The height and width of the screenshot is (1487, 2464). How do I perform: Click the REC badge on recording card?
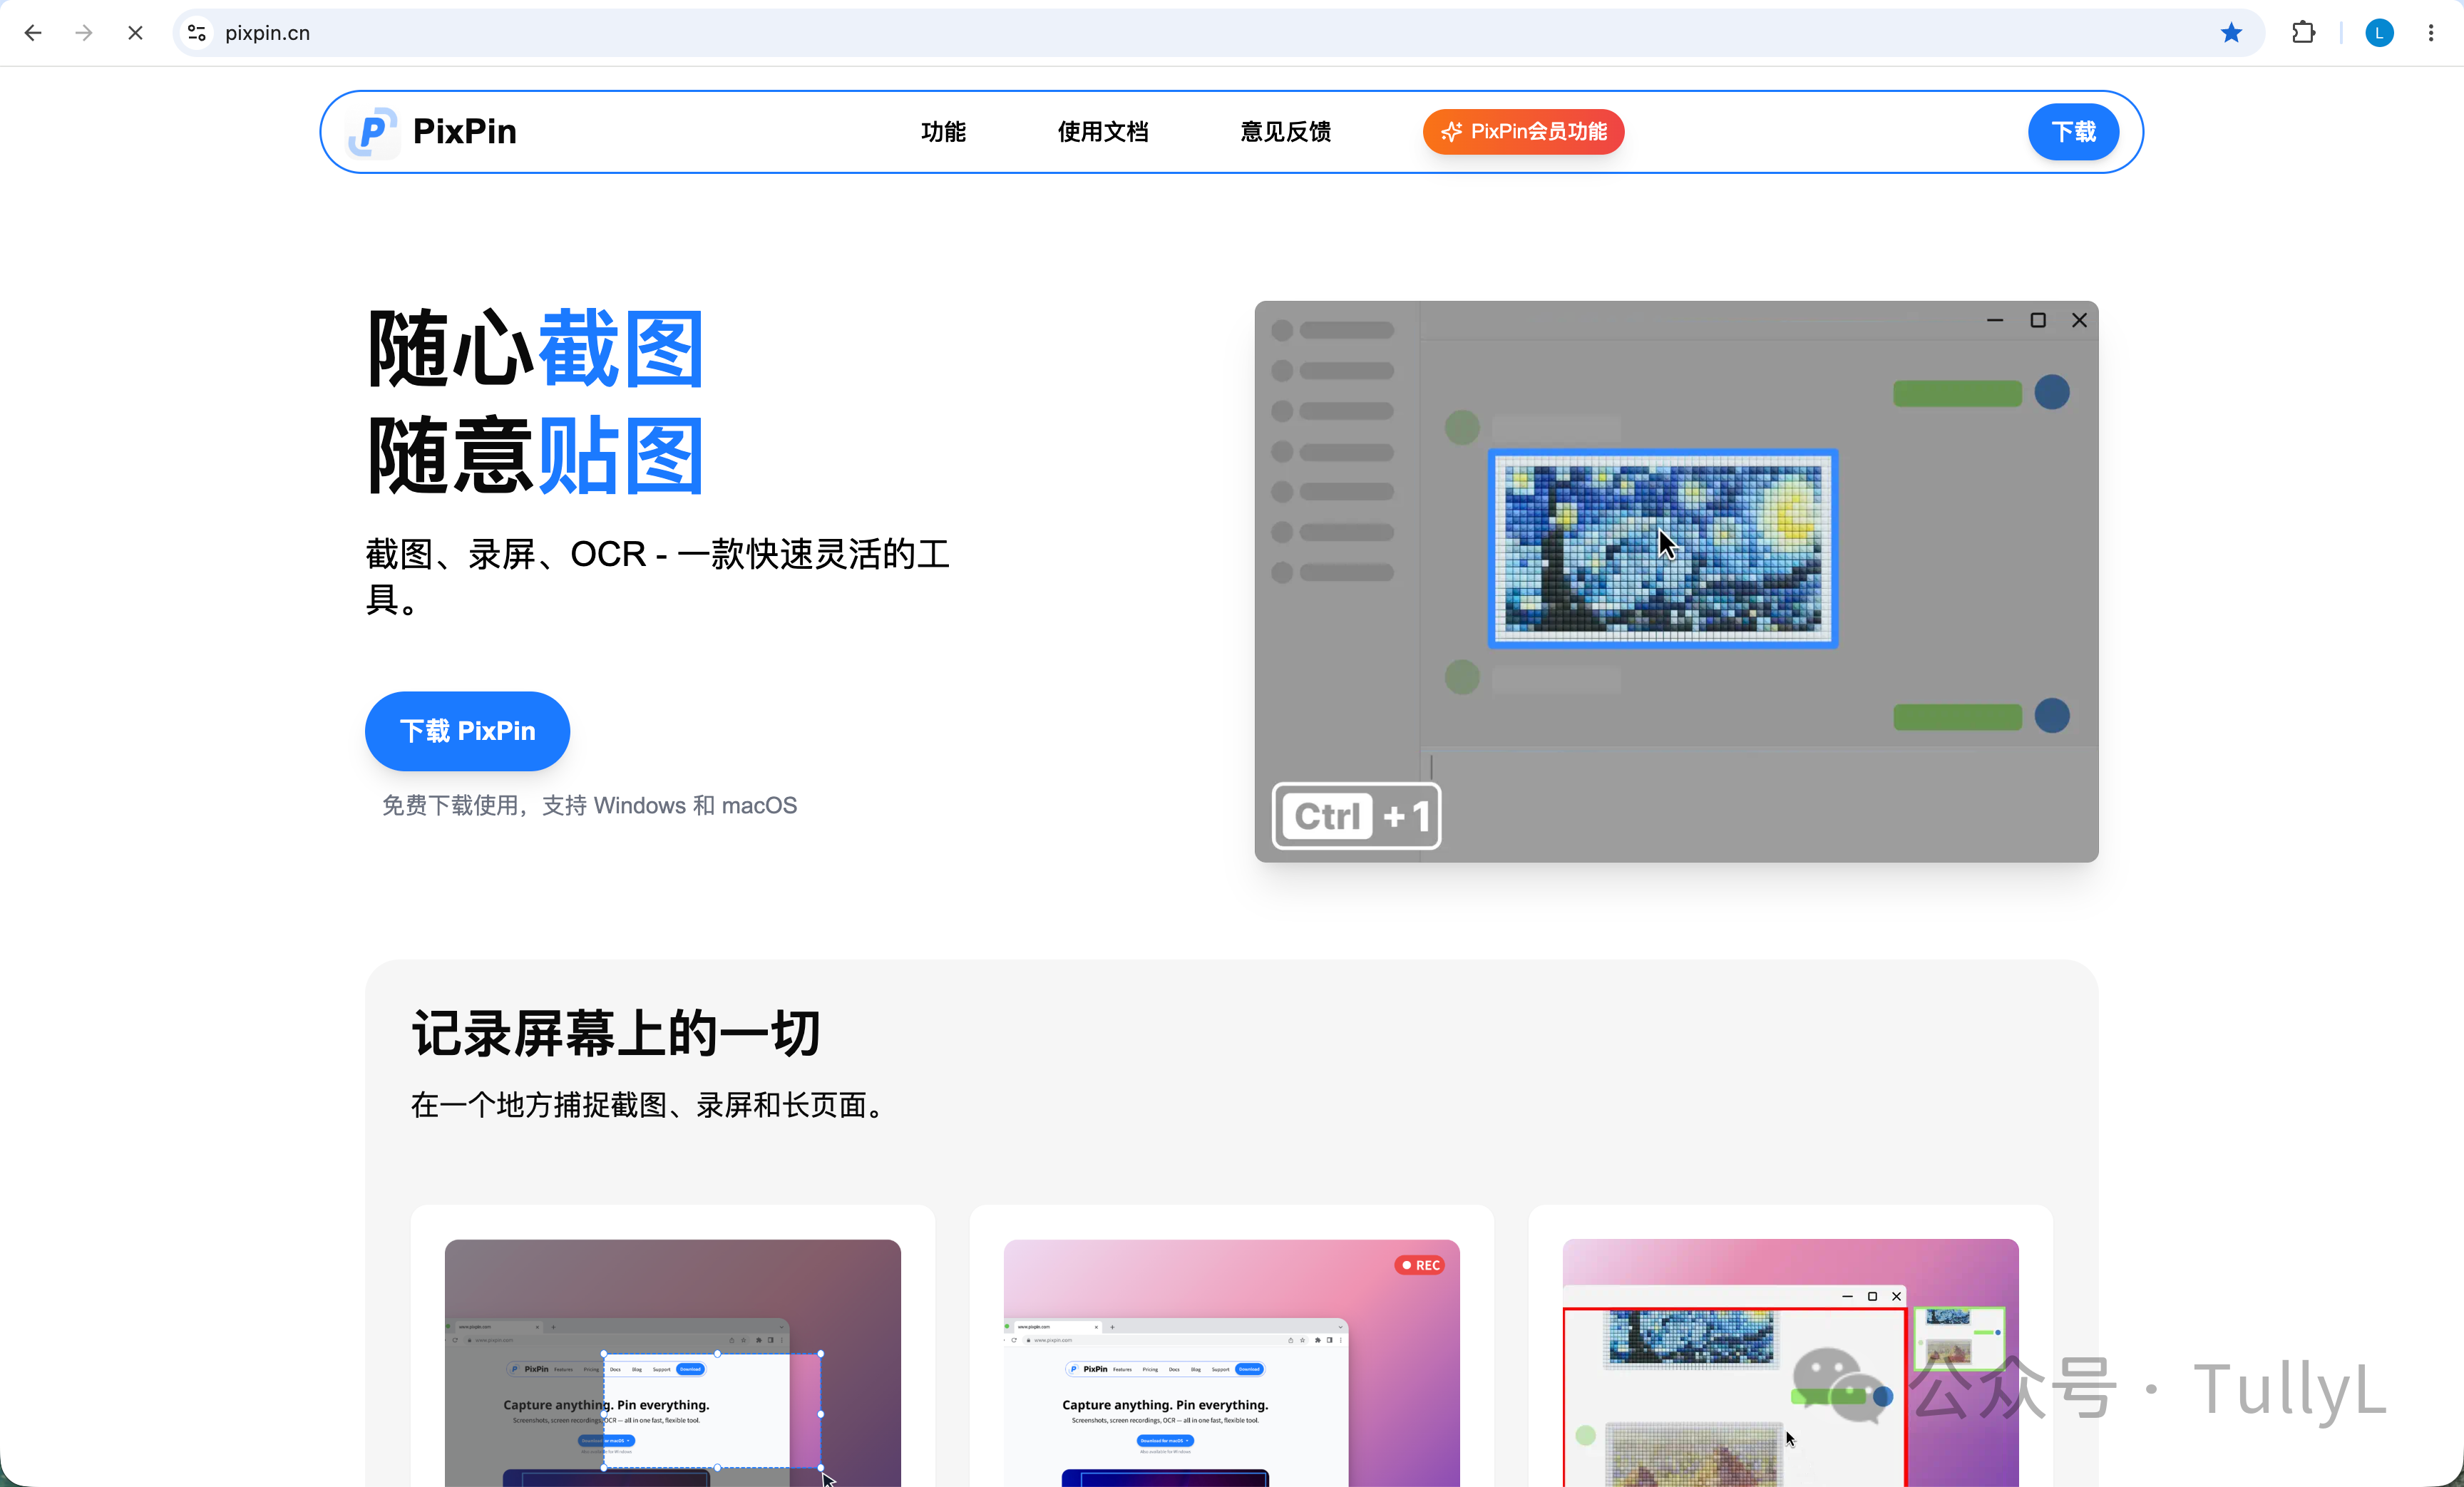(1420, 1265)
